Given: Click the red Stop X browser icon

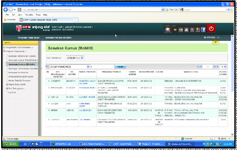Looking at the screenshot, I should pyautogui.click(x=176, y=10).
